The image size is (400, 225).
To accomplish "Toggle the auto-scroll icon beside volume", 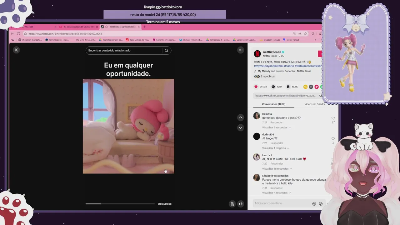I will coord(232,204).
